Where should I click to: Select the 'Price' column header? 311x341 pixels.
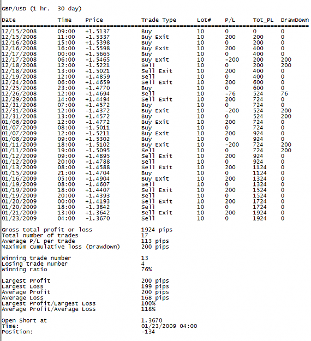coord(94,20)
